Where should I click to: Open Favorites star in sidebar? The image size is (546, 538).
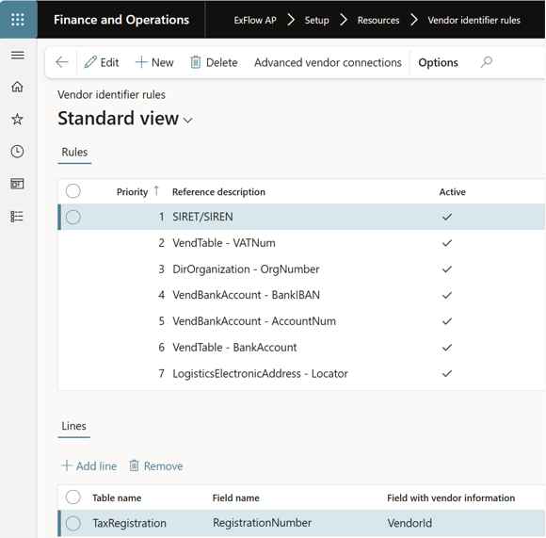click(17, 119)
